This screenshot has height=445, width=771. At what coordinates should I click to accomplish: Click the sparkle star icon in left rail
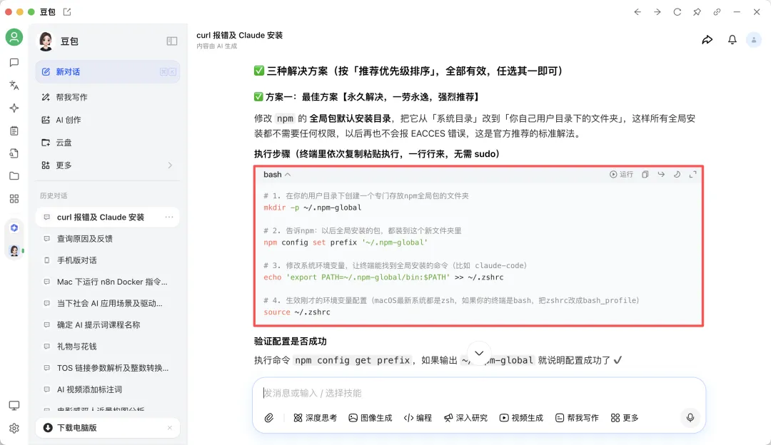(14, 108)
